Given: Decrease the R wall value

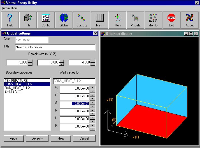Looking at the screenshot, I should (92, 129).
